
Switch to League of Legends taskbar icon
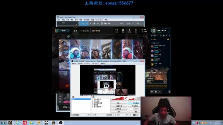[54, 122]
